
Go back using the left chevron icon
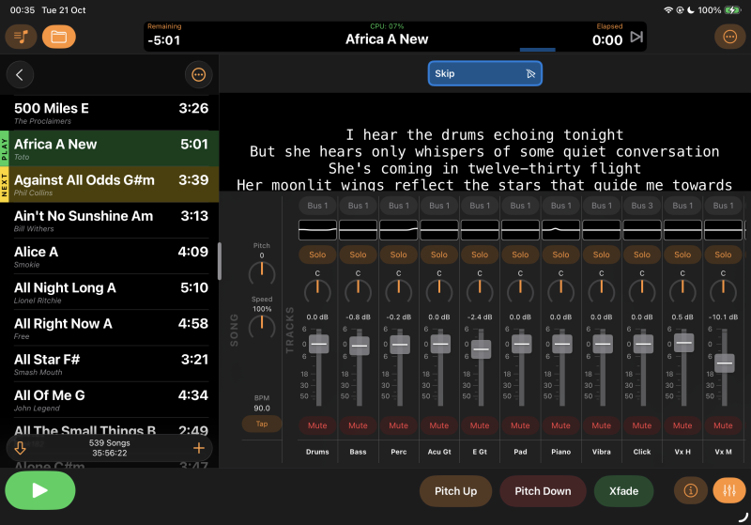click(x=20, y=75)
